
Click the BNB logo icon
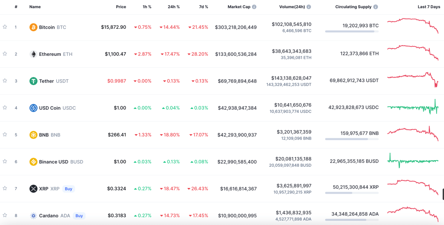[33, 135]
